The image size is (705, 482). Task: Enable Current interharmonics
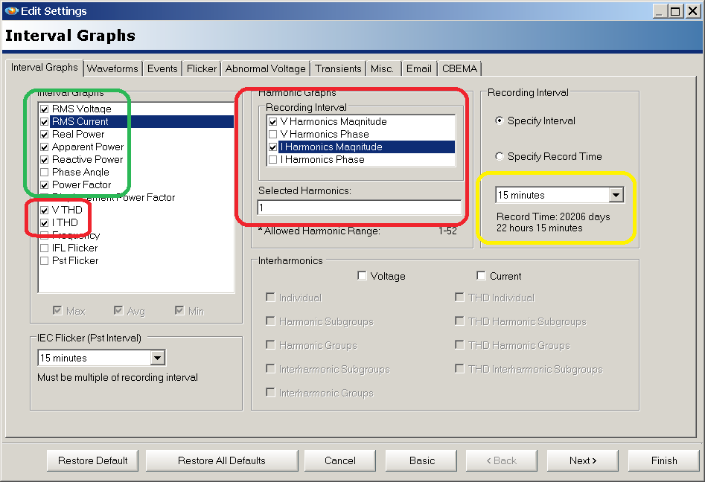tap(481, 276)
